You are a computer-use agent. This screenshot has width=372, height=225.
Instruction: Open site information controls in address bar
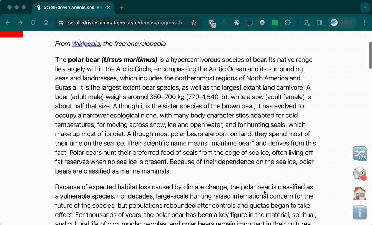[x=61, y=23]
